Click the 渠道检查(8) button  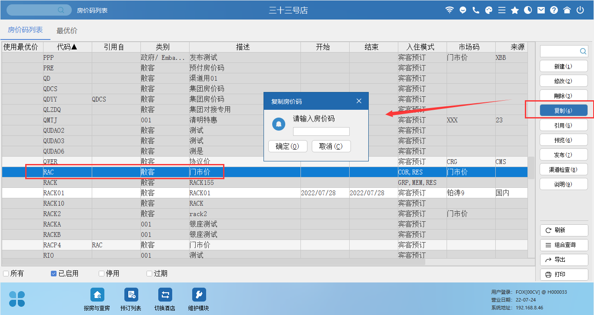click(564, 170)
